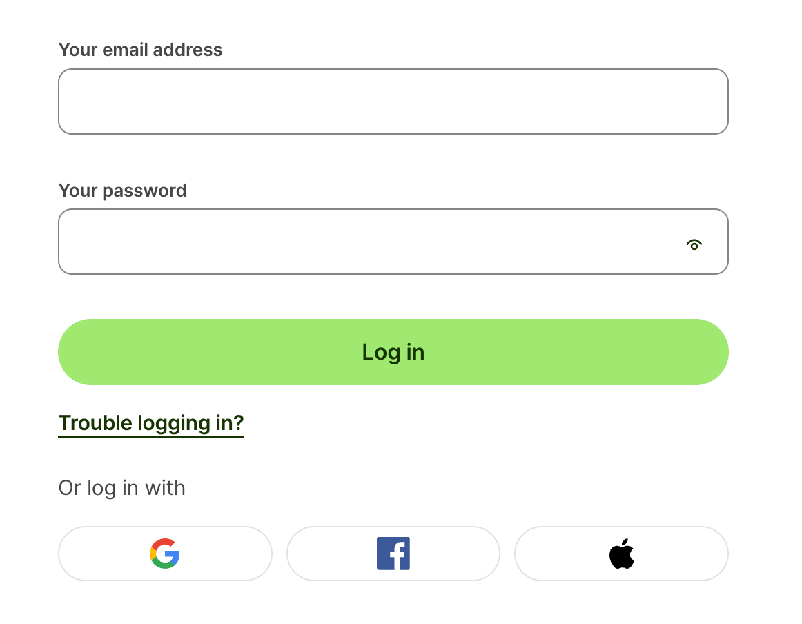Click the green Log in button
This screenshot has height=624, width=802.
click(x=393, y=352)
